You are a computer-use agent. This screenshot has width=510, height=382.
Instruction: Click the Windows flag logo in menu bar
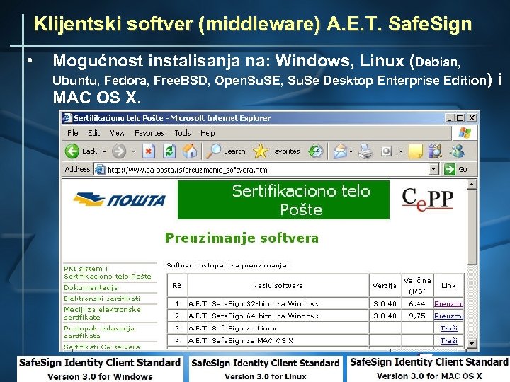click(465, 132)
